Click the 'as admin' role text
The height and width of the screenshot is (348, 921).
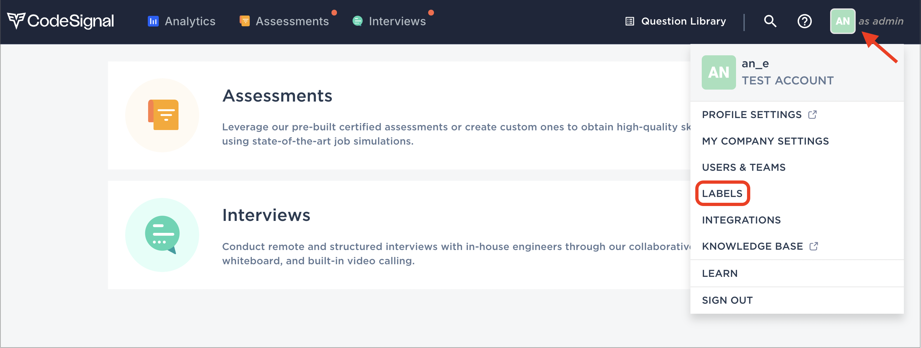881,21
